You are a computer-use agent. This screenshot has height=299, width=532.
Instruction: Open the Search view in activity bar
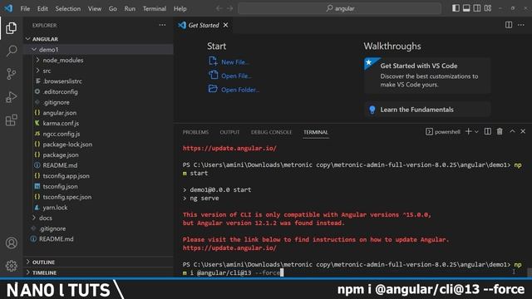11,51
